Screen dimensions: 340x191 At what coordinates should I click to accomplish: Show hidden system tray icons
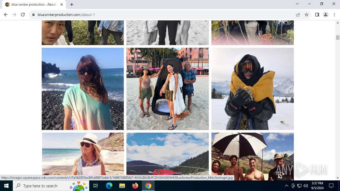tap(286, 186)
